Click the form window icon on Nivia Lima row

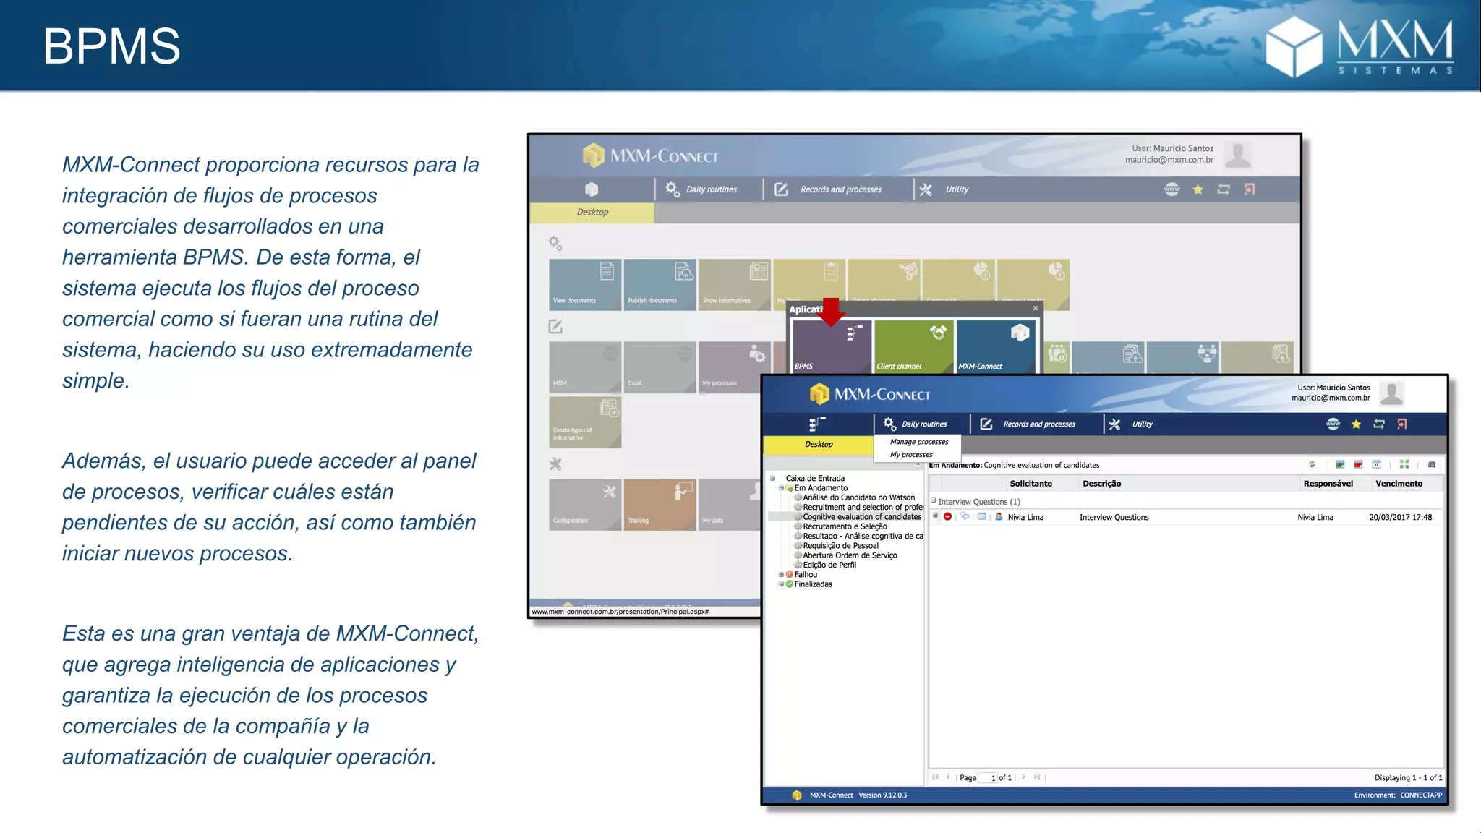click(981, 517)
